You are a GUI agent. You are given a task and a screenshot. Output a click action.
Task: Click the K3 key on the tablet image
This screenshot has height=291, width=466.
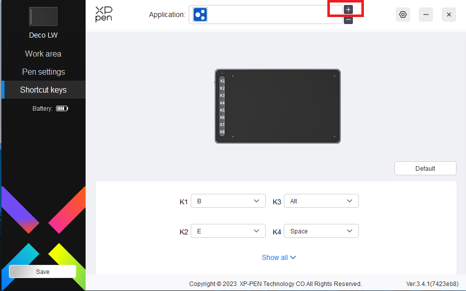222,96
